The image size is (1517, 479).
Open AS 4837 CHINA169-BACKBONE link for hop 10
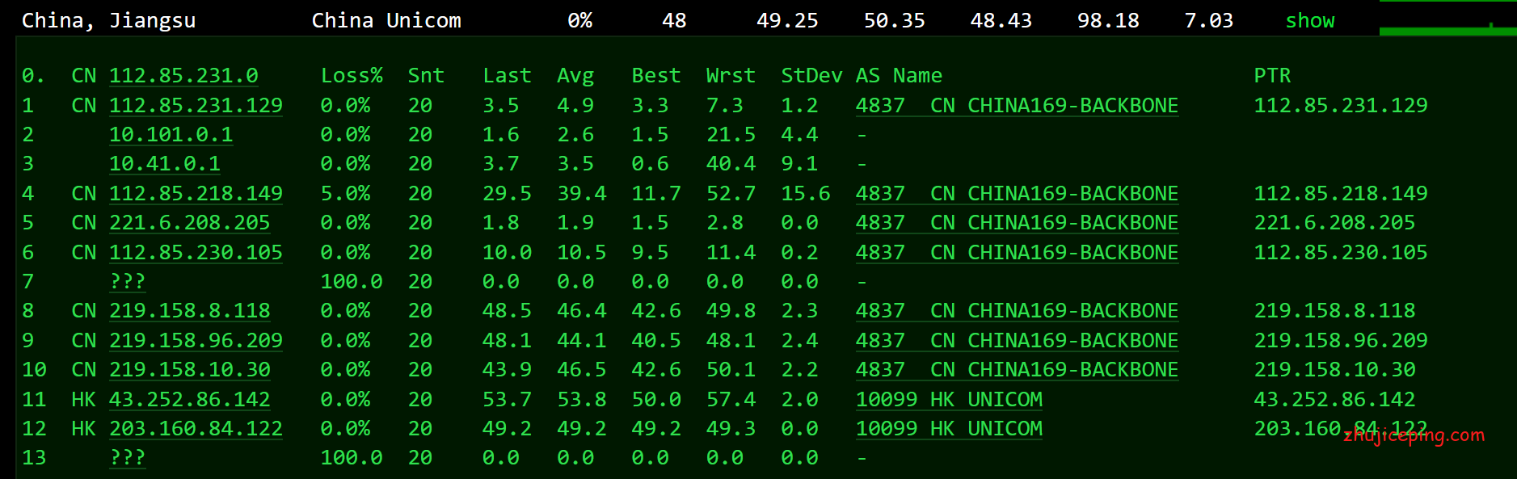(1017, 369)
